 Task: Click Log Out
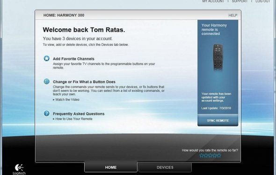click(x=262, y=1)
